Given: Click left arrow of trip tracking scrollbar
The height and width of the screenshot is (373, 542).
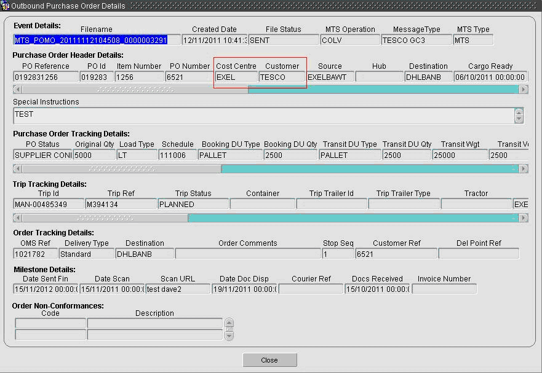Looking at the screenshot, I should pos(18,218).
